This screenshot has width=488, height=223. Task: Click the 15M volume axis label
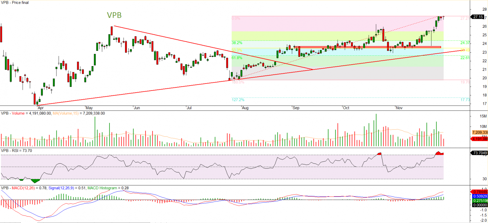pyautogui.click(x=483, y=116)
